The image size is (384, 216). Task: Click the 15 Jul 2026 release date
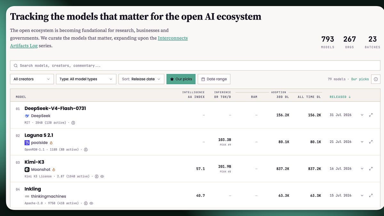tap(340, 196)
